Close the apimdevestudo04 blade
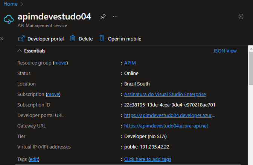The height and width of the screenshot is (165, 253). coord(241,16)
